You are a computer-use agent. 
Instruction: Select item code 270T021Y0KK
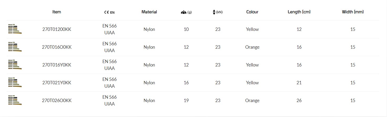[57, 83]
